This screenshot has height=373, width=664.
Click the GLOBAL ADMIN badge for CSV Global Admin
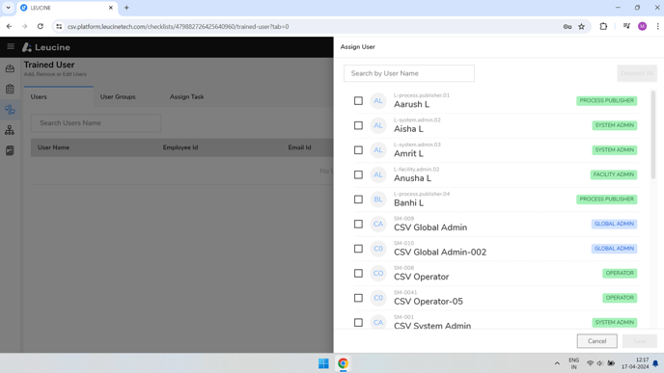614,224
